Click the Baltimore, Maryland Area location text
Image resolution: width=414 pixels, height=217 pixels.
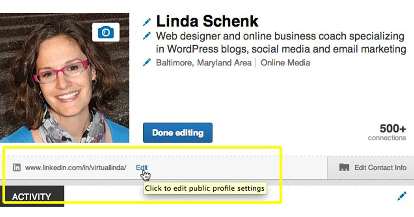click(x=204, y=63)
